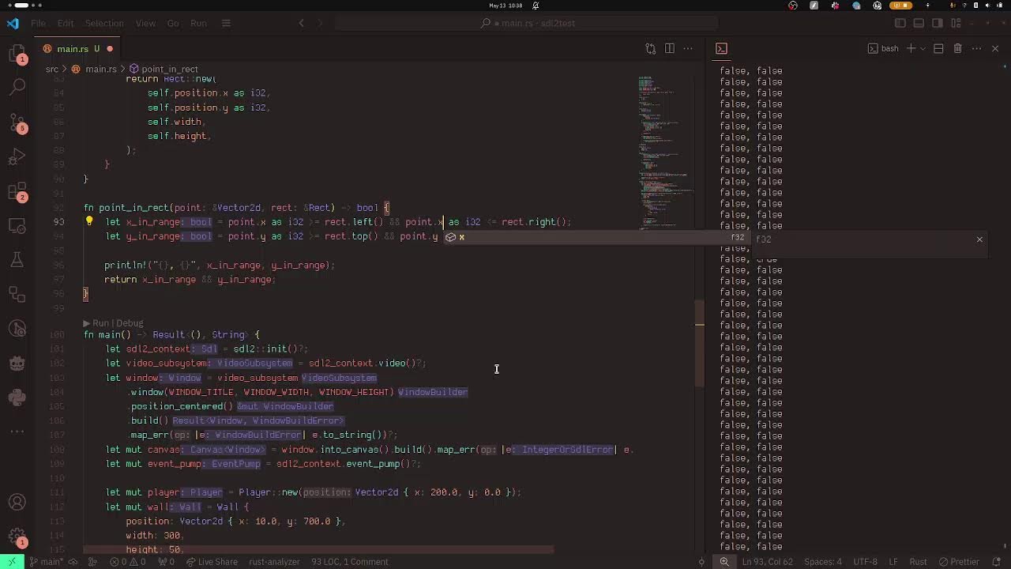Image resolution: width=1011 pixels, height=569 pixels.
Task: Click remote window indicator in status bar
Action: coord(13,562)
